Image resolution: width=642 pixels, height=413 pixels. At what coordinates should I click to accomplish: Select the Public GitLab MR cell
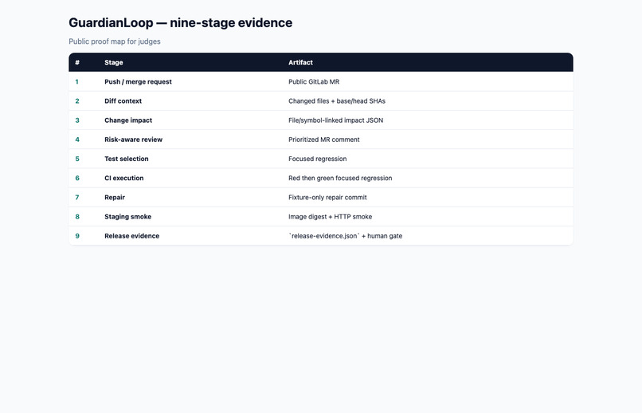pos(314,81)
